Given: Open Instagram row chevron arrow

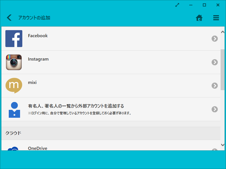Looking at the screenshot, I should (215, 62).
